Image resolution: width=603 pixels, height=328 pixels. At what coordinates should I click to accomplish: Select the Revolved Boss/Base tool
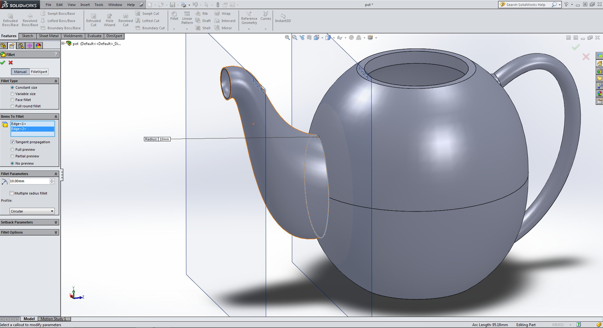30,20
